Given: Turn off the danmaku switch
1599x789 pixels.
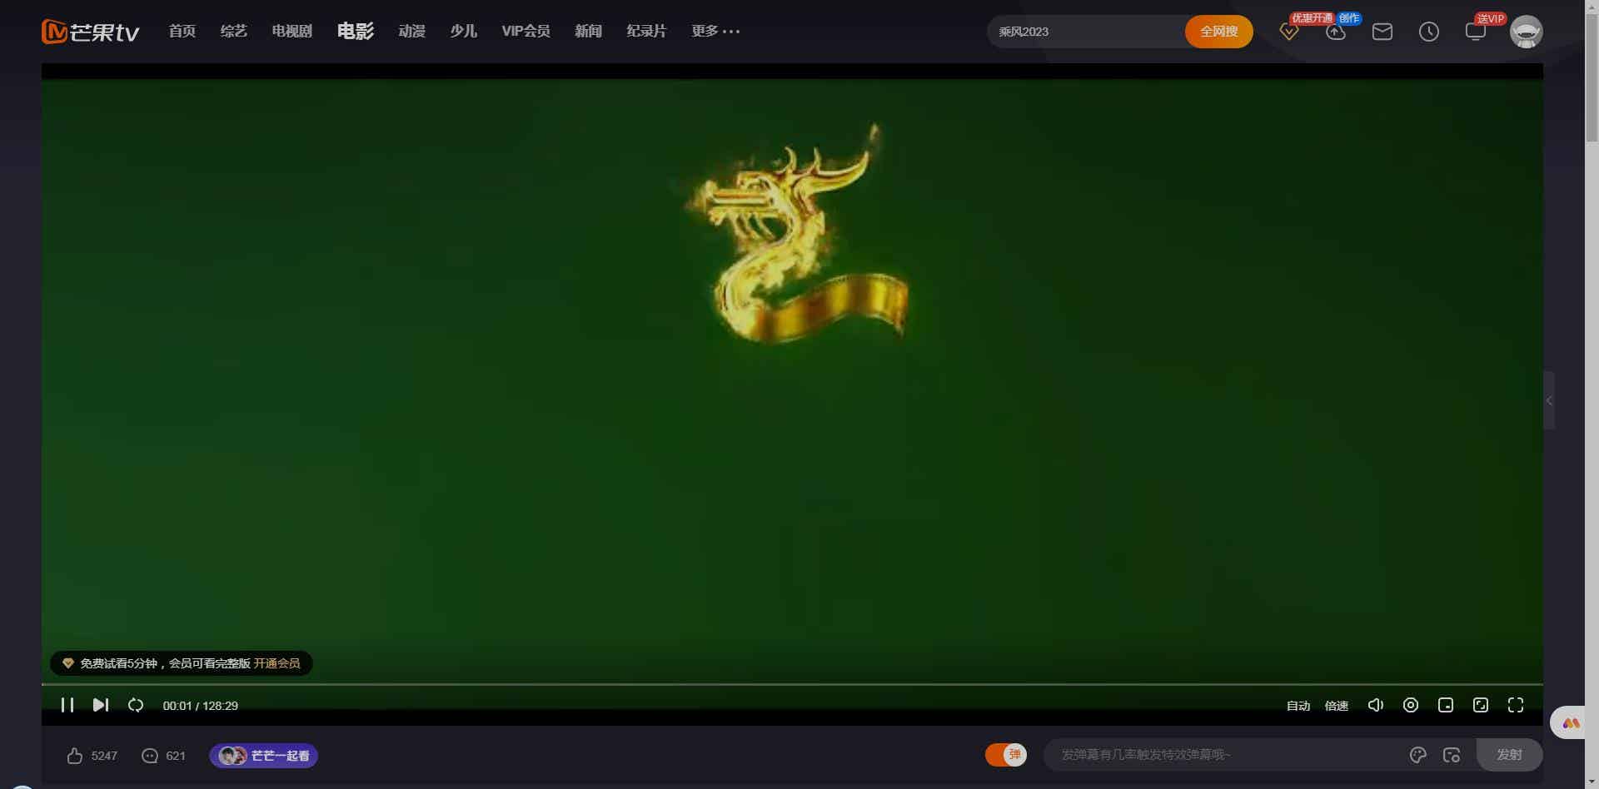Looking at the screenshot, I should tap(1006, 755).
